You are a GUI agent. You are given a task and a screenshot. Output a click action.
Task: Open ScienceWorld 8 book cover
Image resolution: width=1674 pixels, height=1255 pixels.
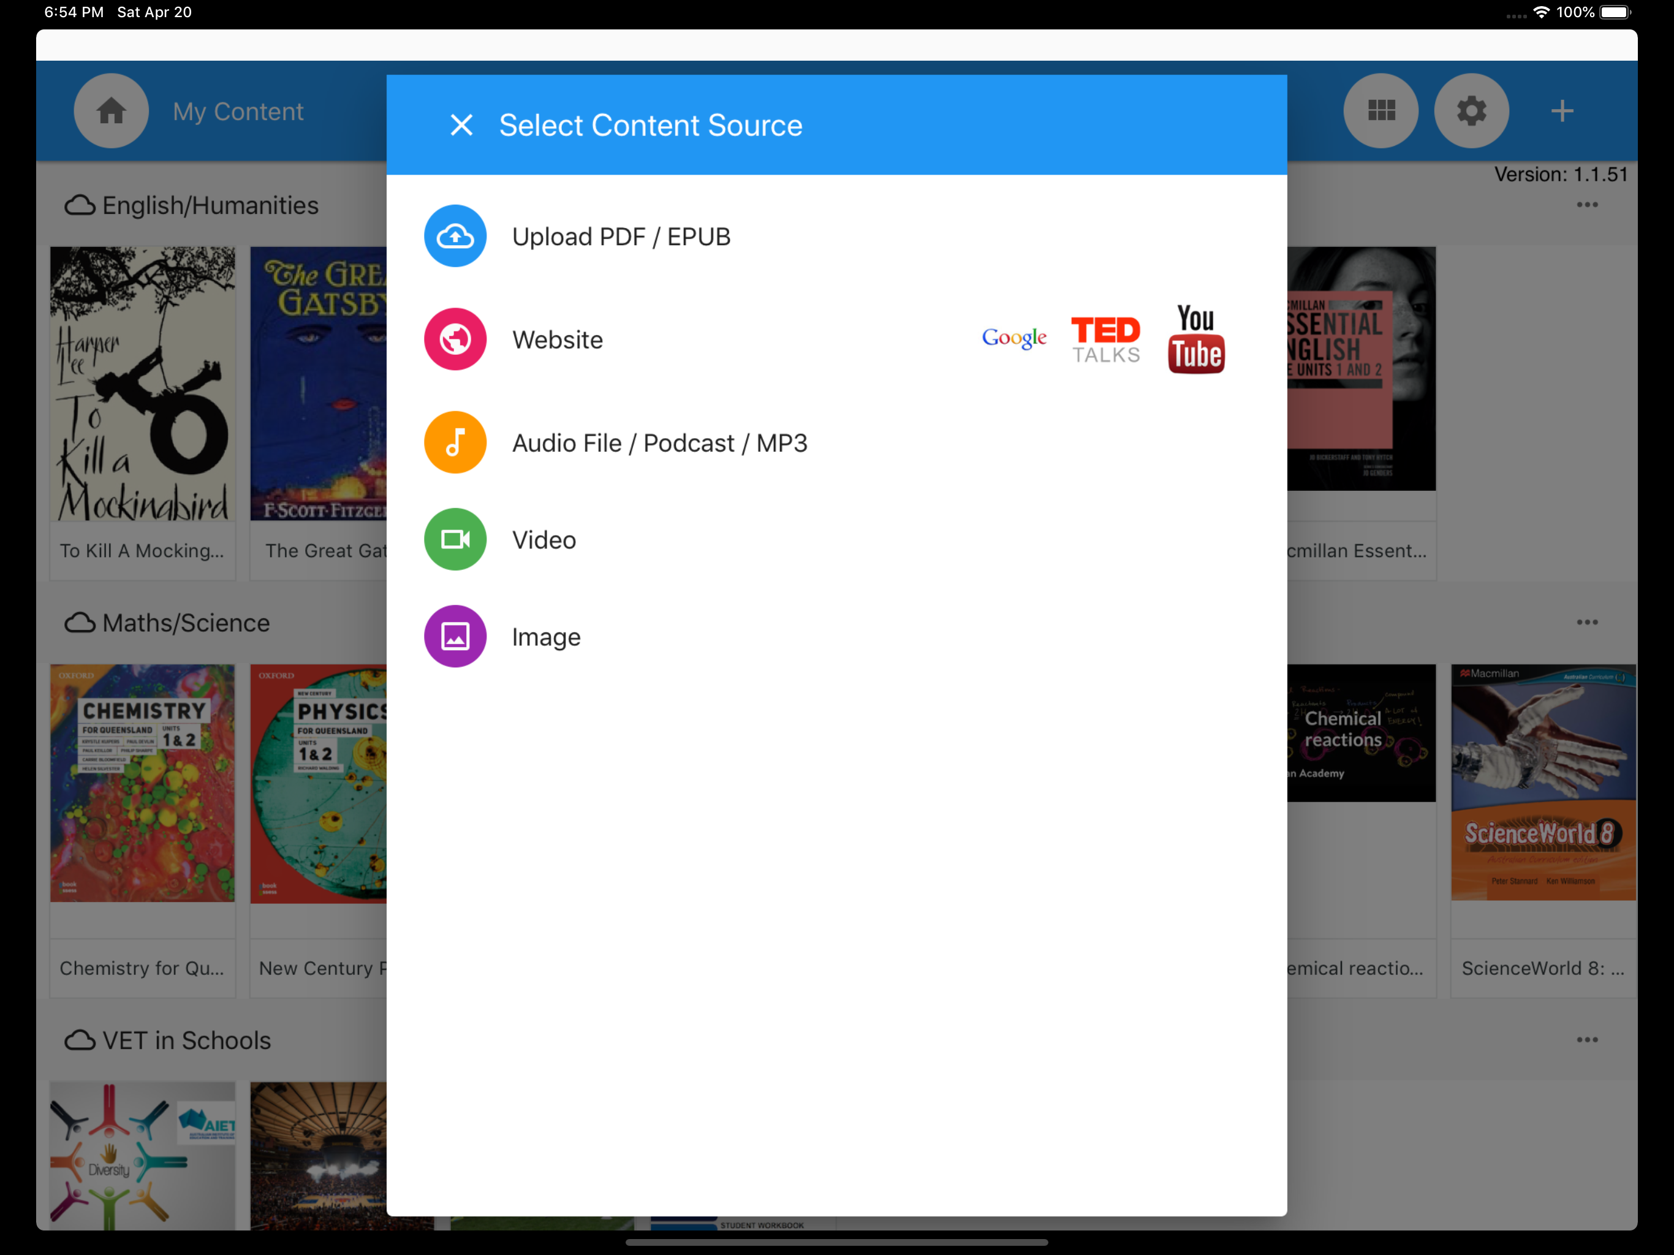[1543, 783]
